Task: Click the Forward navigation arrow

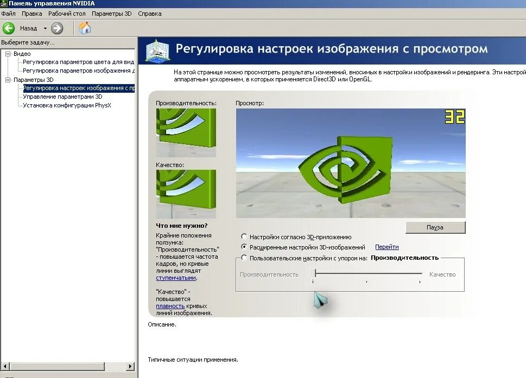Action: point(56,28)
